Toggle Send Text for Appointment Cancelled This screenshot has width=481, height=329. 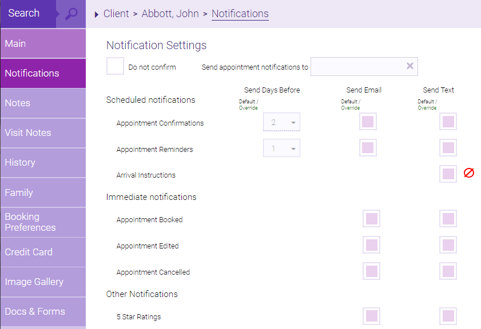click(448, 271)
